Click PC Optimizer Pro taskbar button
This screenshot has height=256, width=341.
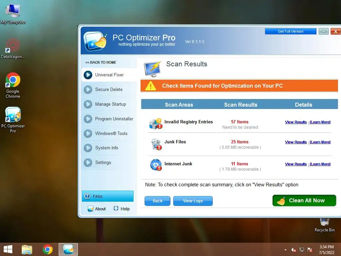tap(68, 249)
